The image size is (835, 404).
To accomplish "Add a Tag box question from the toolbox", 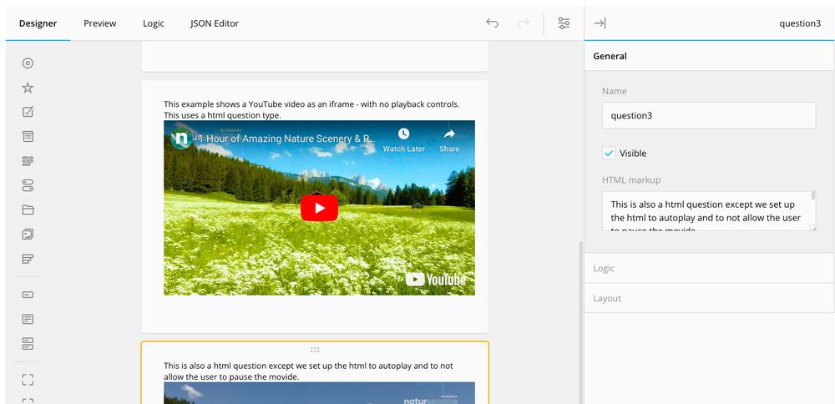I will (x=28, y=161).
